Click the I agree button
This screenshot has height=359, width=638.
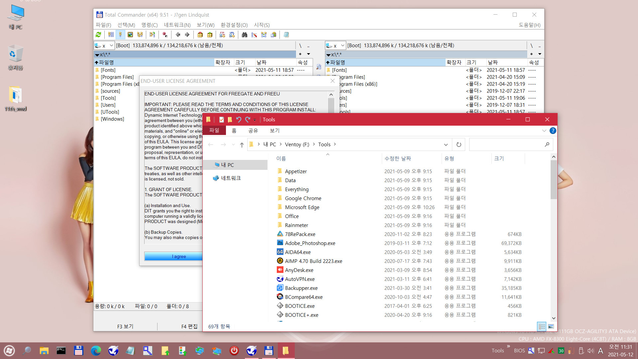pyautogui.click(x=174, y=256)
